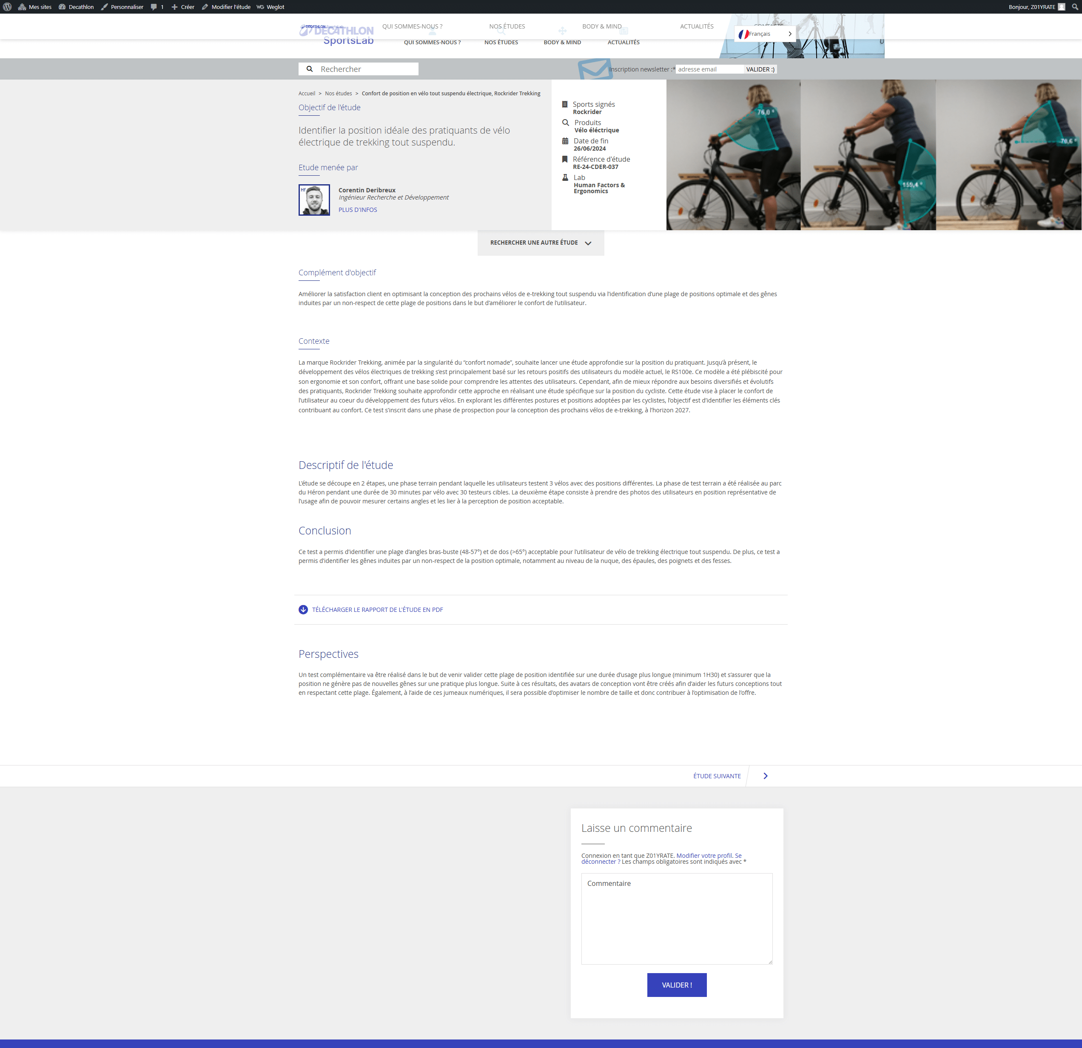Click the PDF download arrow icon
Viewport: 1082px width, 1048px height.
pyautogui.click(x=303, y=610)
